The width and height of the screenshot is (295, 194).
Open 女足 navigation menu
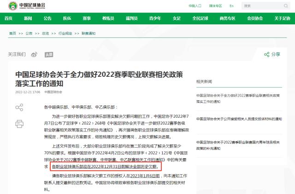177,18
